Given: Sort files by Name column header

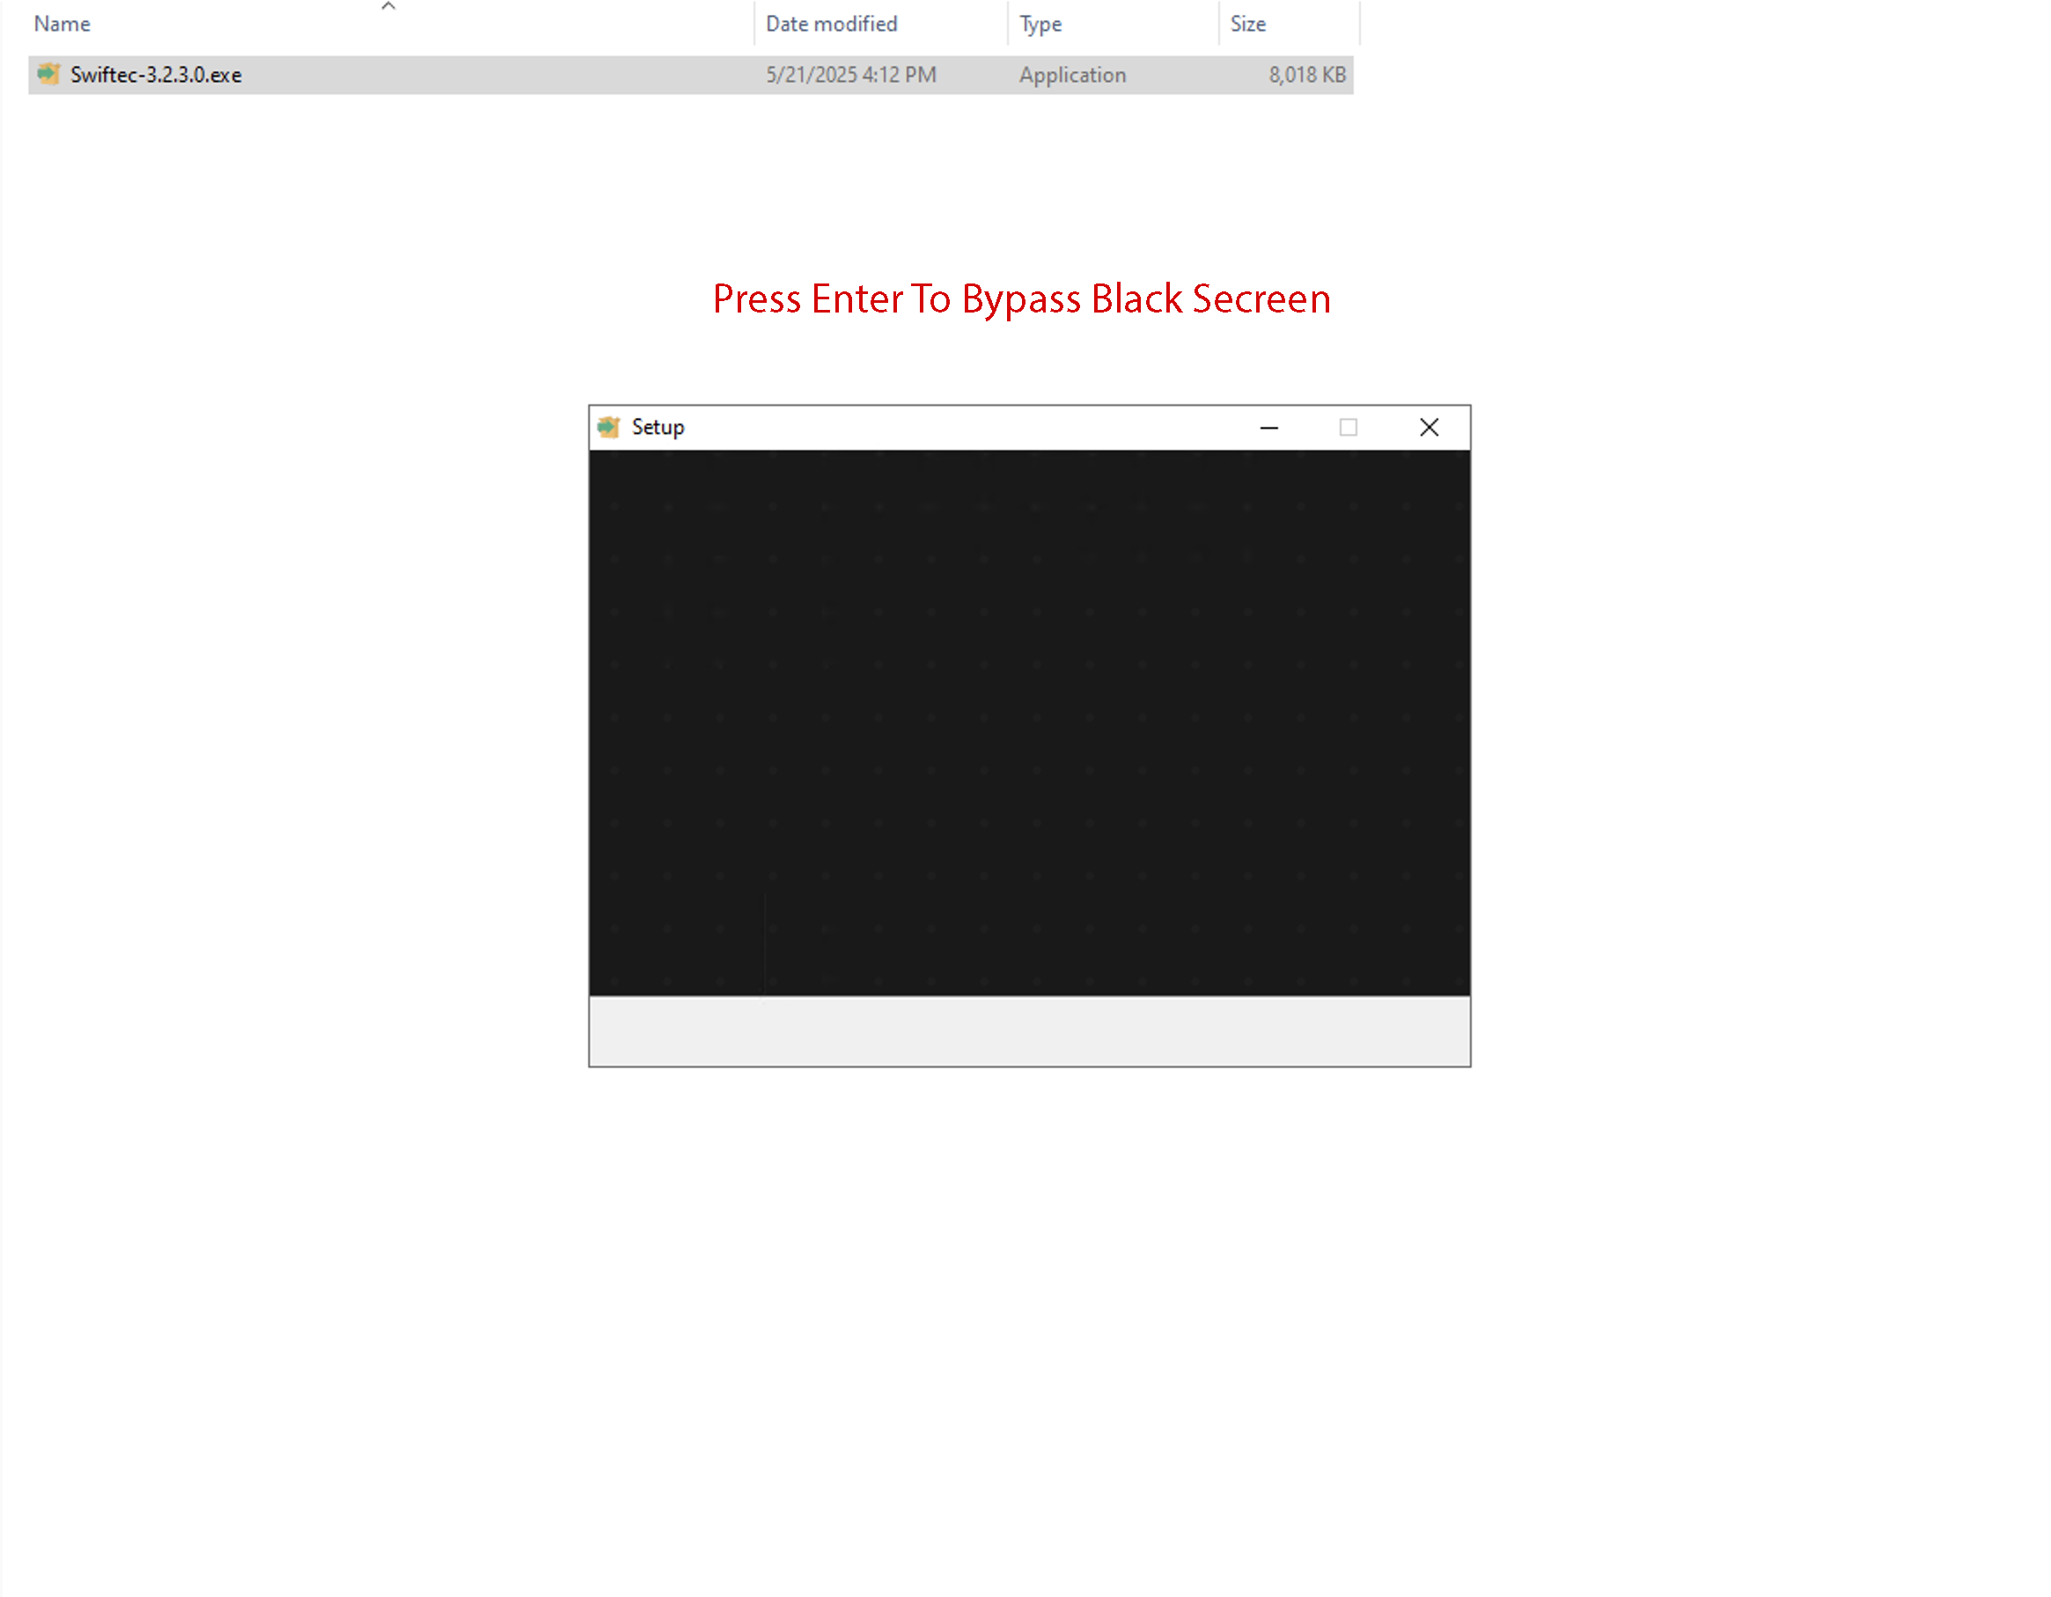Looking at the screenshot, I should [x=62, y=25].
